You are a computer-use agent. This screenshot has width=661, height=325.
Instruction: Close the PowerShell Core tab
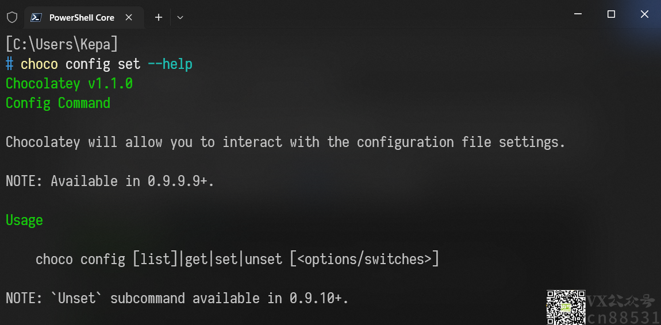(129, 17)
